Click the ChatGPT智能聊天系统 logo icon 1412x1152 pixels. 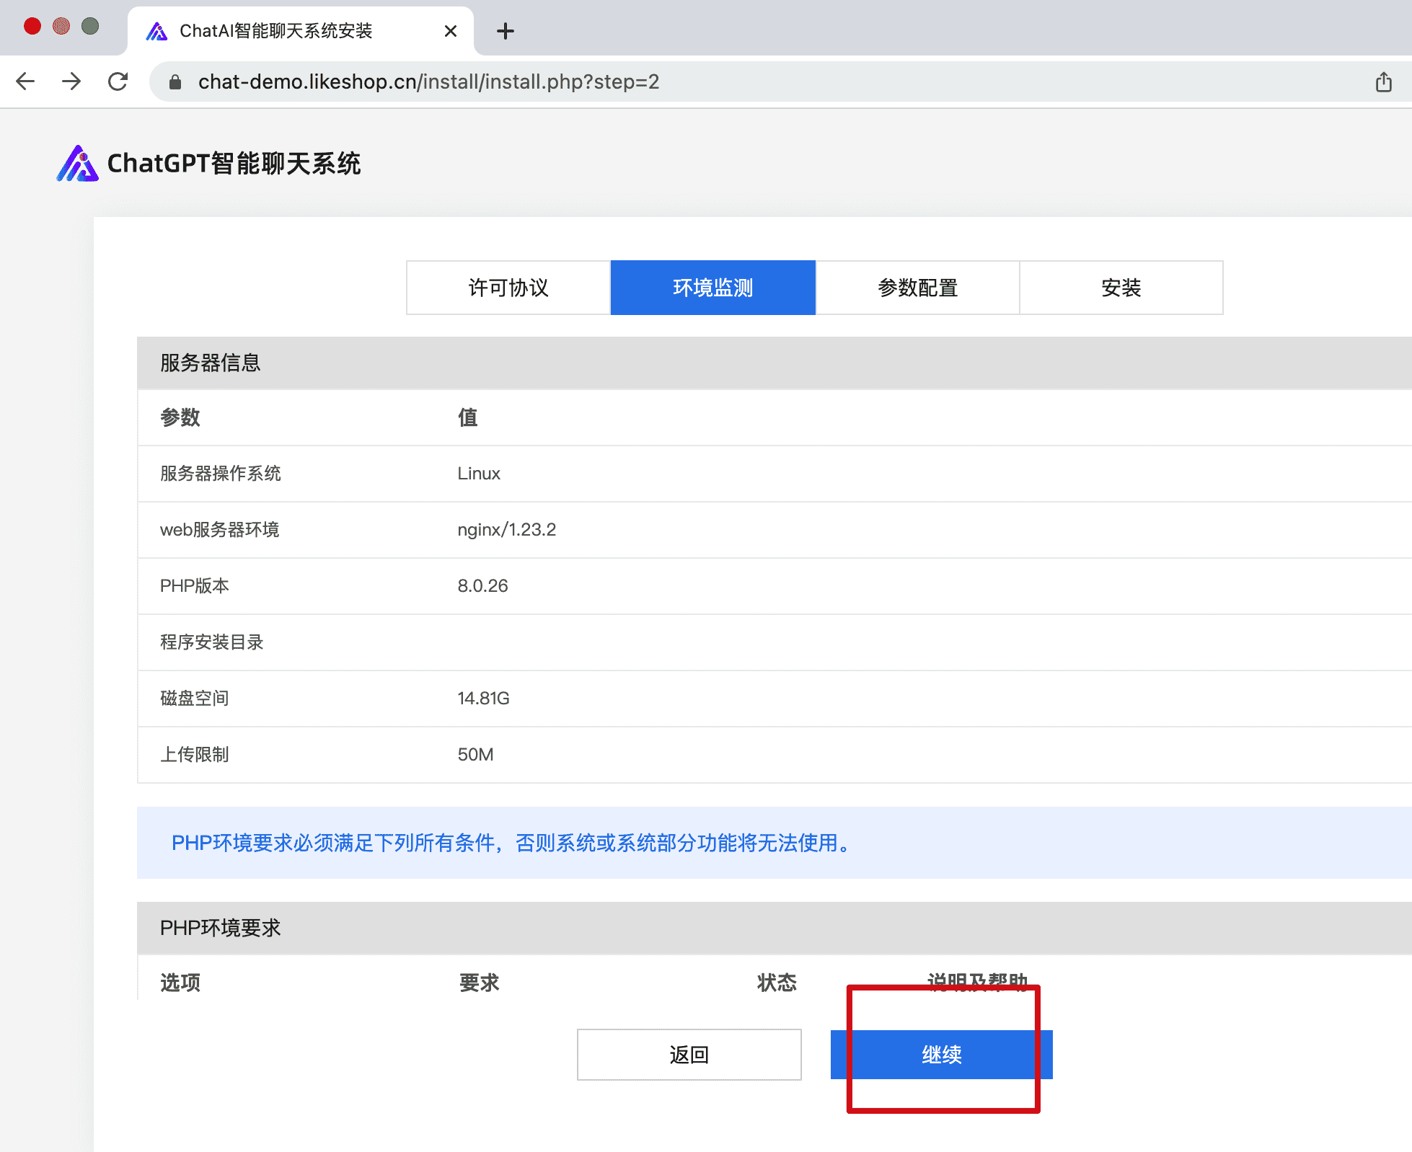tap(78, 164)
